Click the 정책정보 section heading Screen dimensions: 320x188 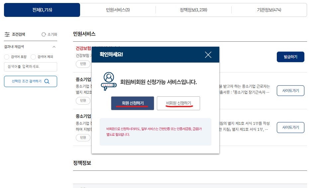click(x=82, y=163)
